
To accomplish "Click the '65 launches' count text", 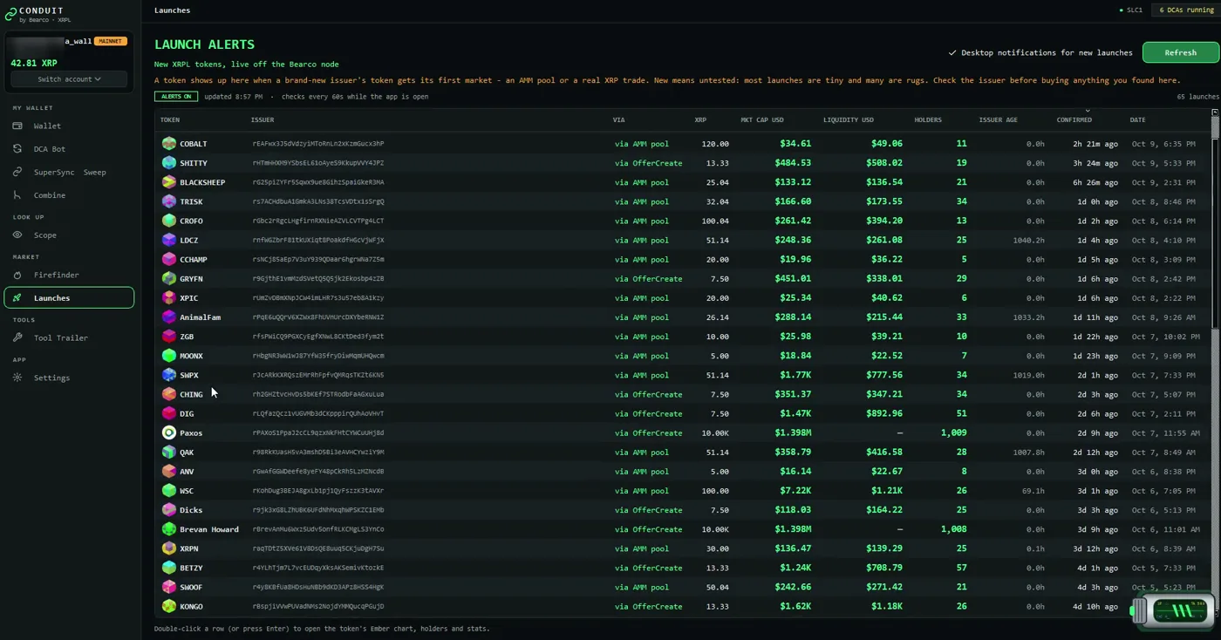I will click(x=1197, y=97).
